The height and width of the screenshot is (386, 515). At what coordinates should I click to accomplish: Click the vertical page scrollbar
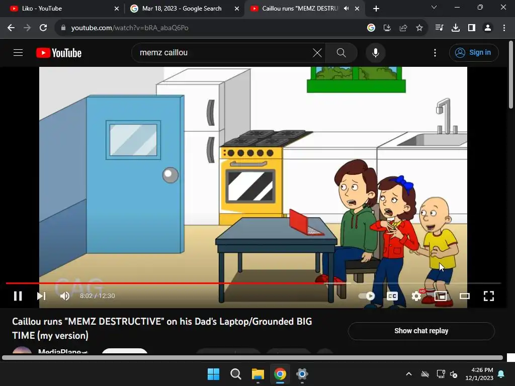(x=511, y=75)
